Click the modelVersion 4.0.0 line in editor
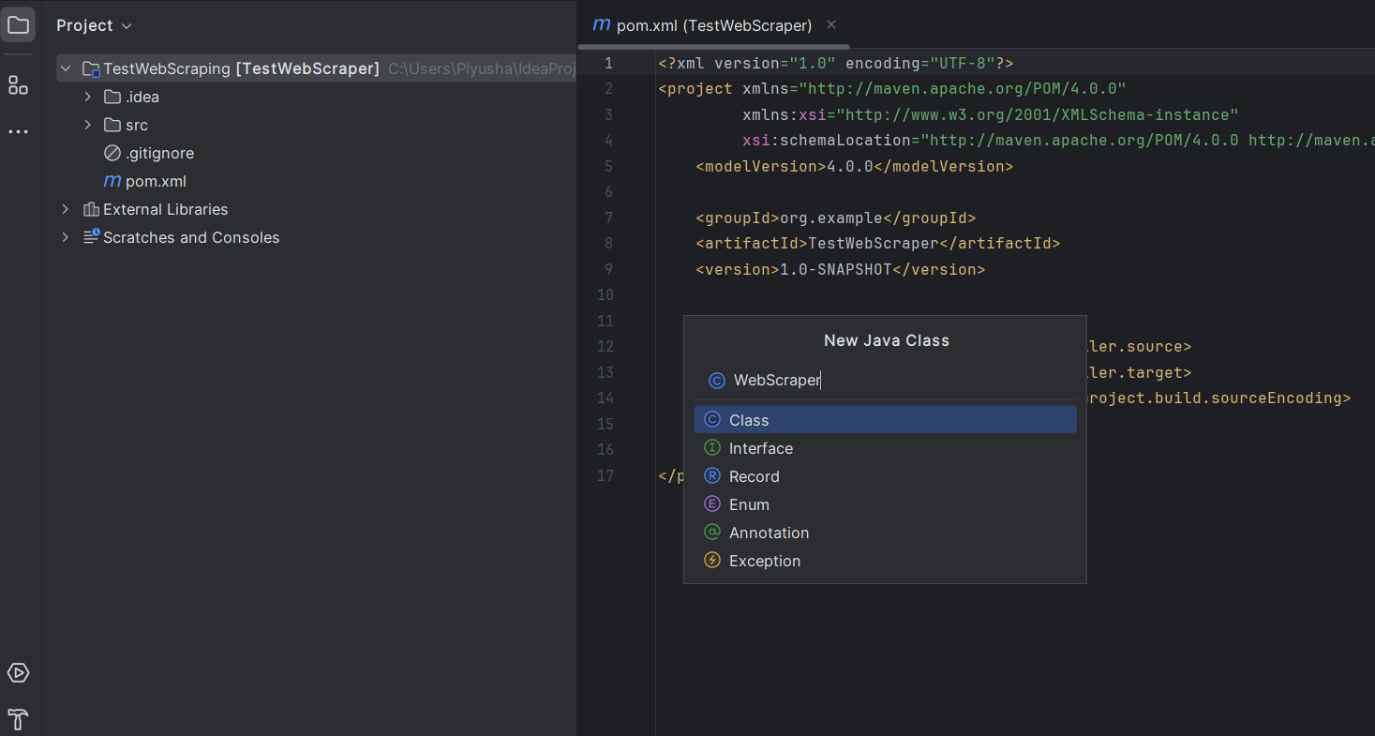The width and height of the screenshot is (1375, 736). pyautogui.click(x=854, y=166)
